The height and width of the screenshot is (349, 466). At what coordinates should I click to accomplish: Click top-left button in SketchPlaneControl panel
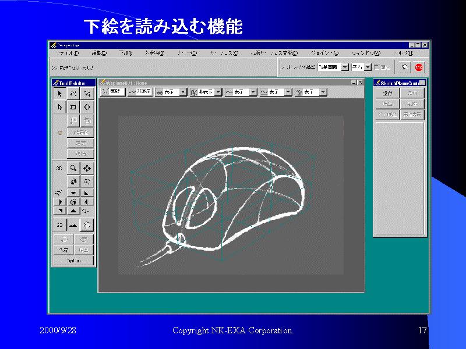pos(387,93)
